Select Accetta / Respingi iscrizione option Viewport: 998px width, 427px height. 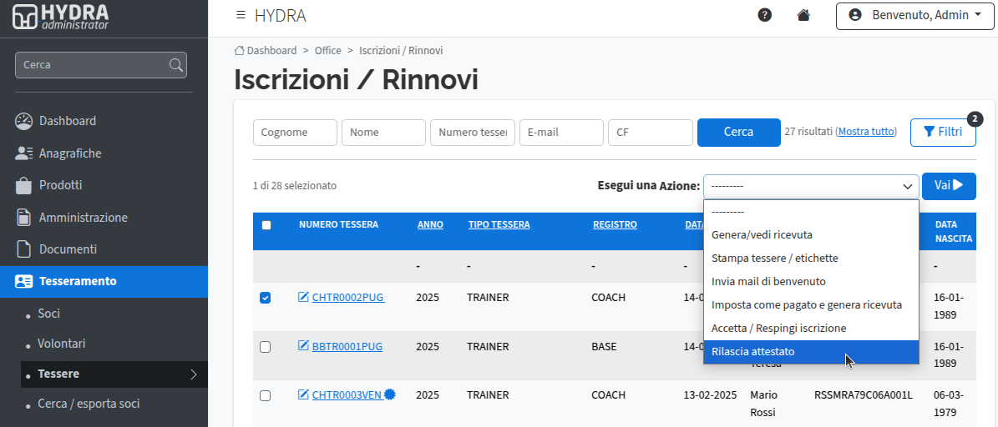[x=811, y=329]
